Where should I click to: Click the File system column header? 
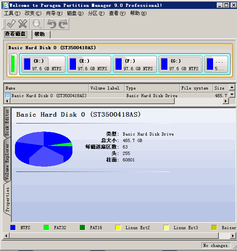196,88
